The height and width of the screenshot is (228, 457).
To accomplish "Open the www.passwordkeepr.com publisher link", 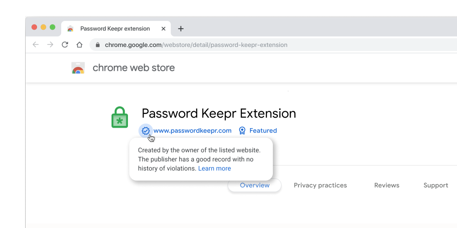I will click(x=192, y=131).
